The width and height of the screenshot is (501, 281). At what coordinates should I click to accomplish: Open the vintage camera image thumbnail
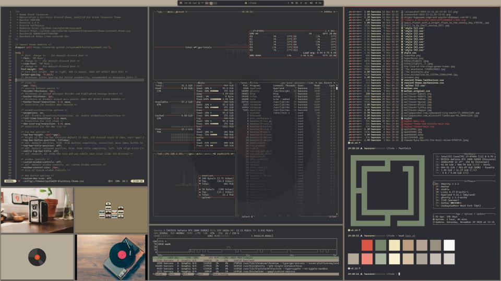(x=37, y=210)
